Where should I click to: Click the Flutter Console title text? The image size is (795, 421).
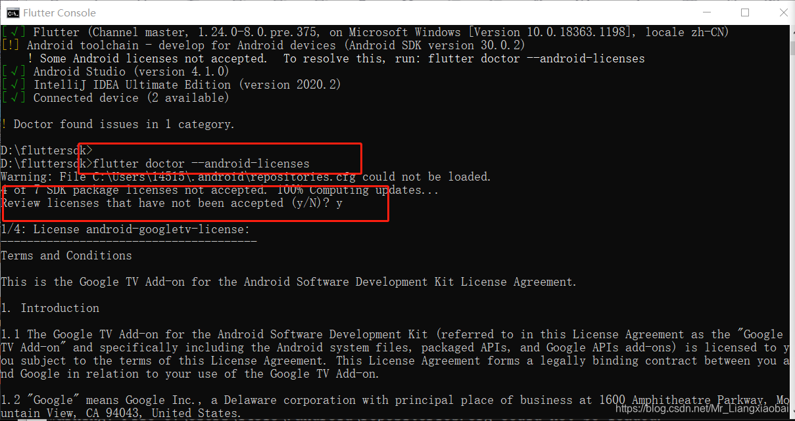[59, 12]
